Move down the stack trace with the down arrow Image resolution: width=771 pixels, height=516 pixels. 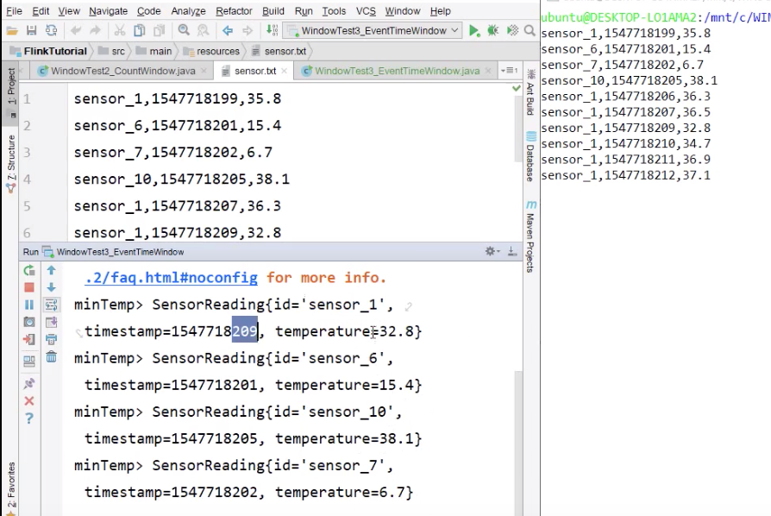tap(51, 287)
